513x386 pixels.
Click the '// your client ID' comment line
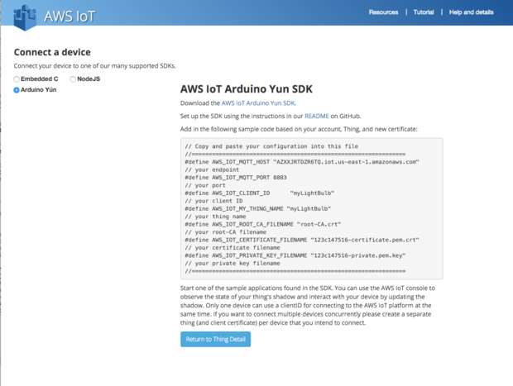coord(213,201)
